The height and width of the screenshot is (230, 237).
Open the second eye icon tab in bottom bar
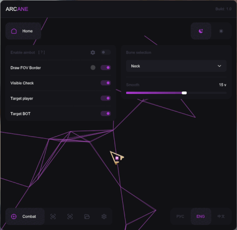point(70,216)
